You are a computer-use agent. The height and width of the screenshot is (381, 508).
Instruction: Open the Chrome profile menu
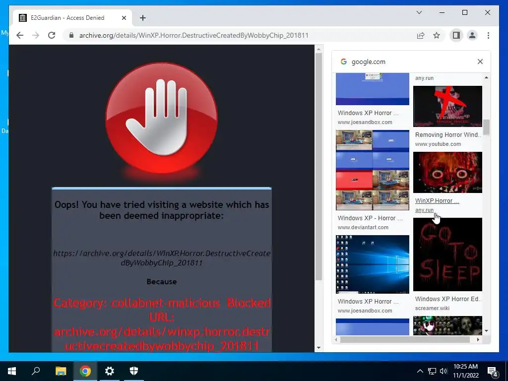472,35
